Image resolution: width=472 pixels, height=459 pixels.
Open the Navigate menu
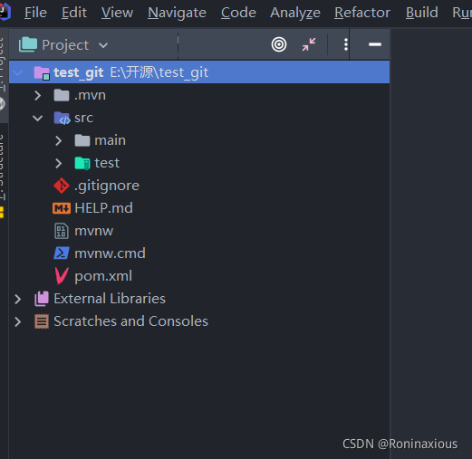(177, 13)
